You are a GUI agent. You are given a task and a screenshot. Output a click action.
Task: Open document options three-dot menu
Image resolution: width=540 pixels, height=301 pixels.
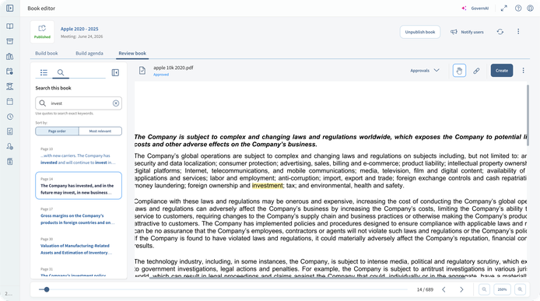[523, 71]
